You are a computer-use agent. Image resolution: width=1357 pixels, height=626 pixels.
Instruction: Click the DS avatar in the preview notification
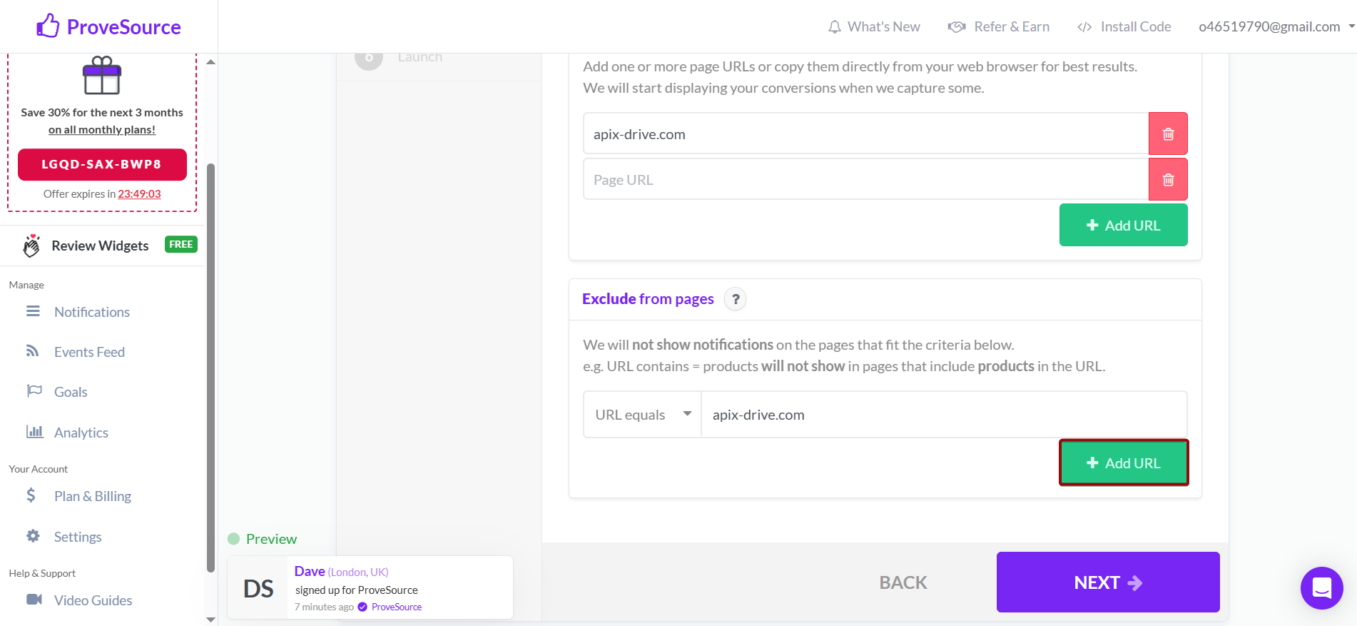coord(258,589)
